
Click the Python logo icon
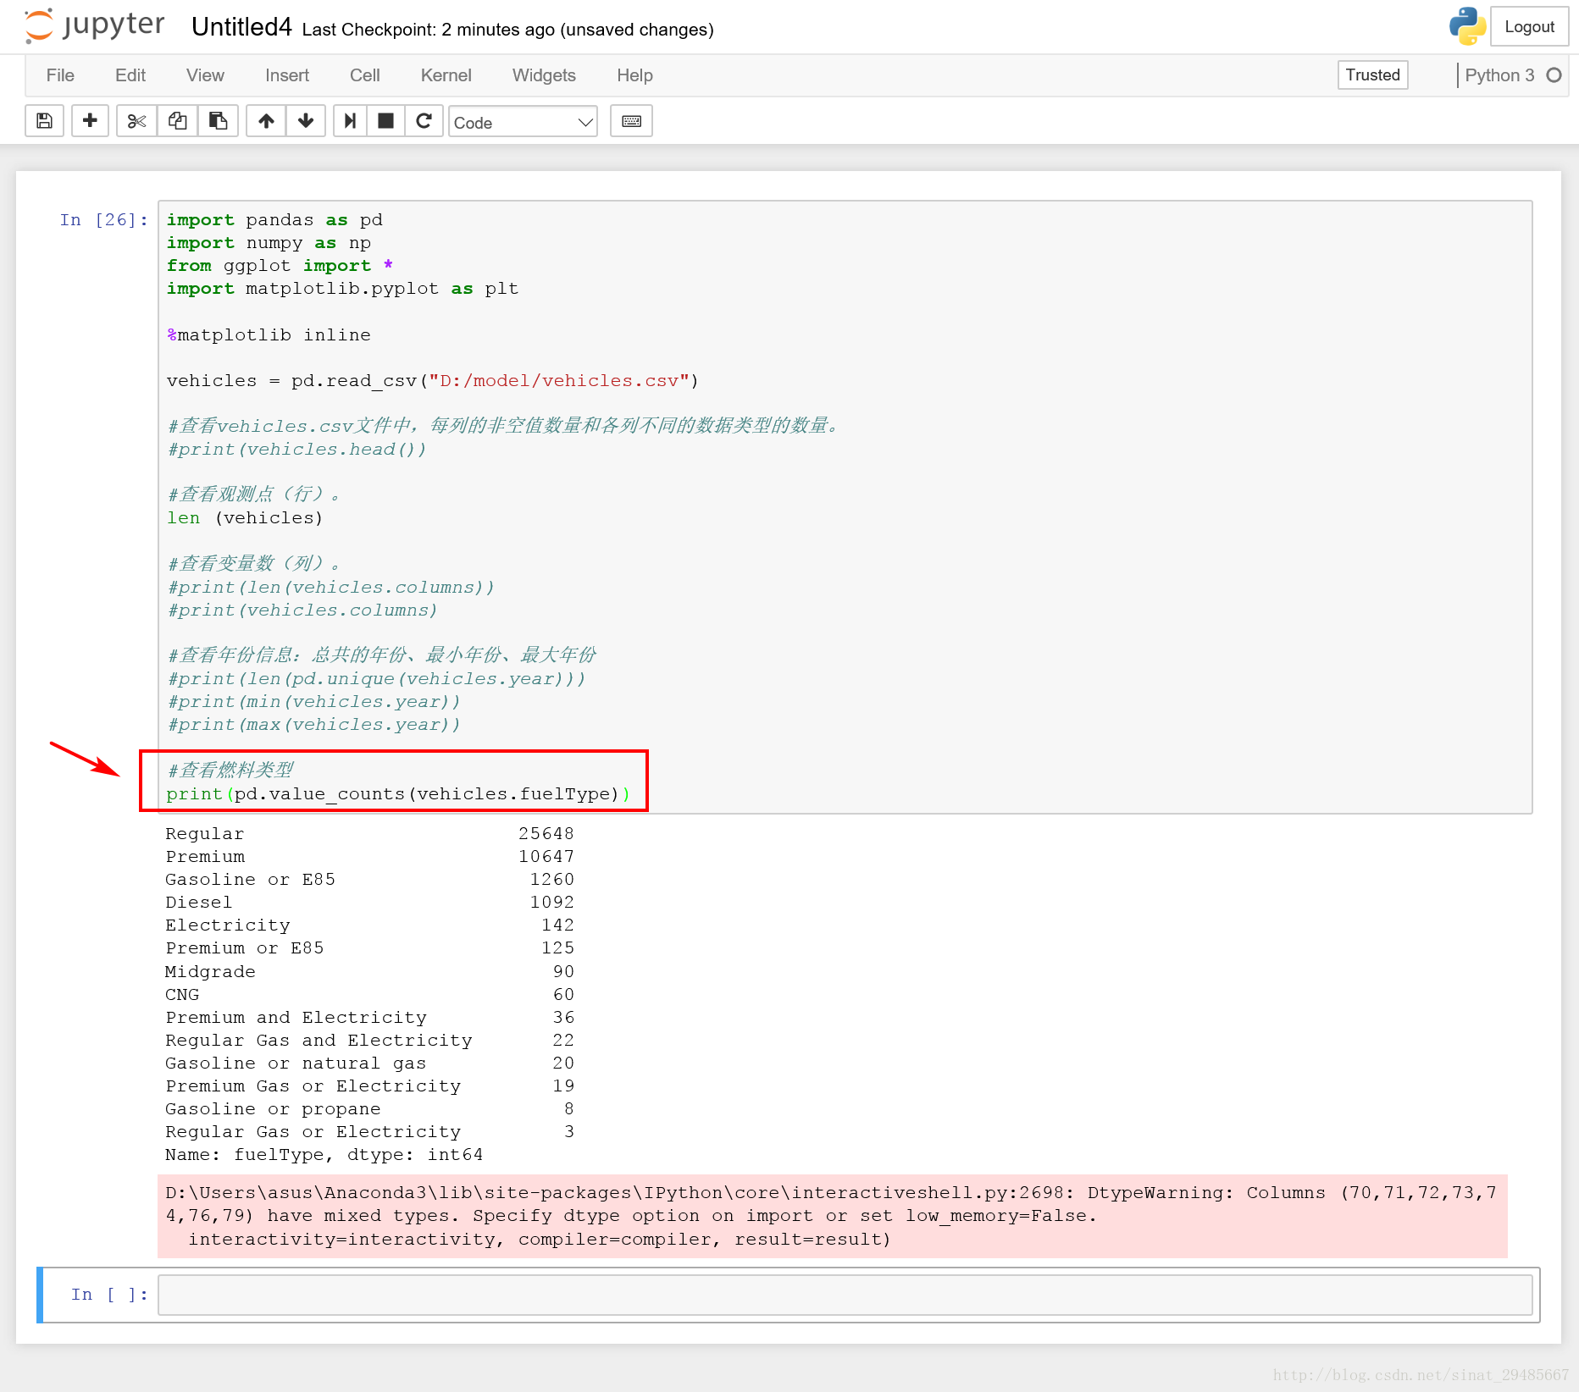coord(1467,26)
